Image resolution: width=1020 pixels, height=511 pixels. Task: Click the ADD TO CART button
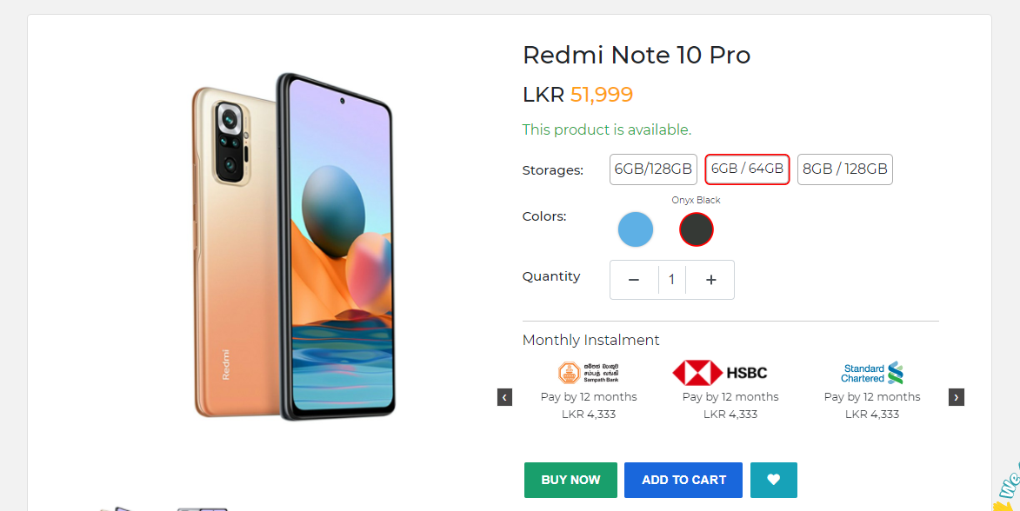coord(683,480)
